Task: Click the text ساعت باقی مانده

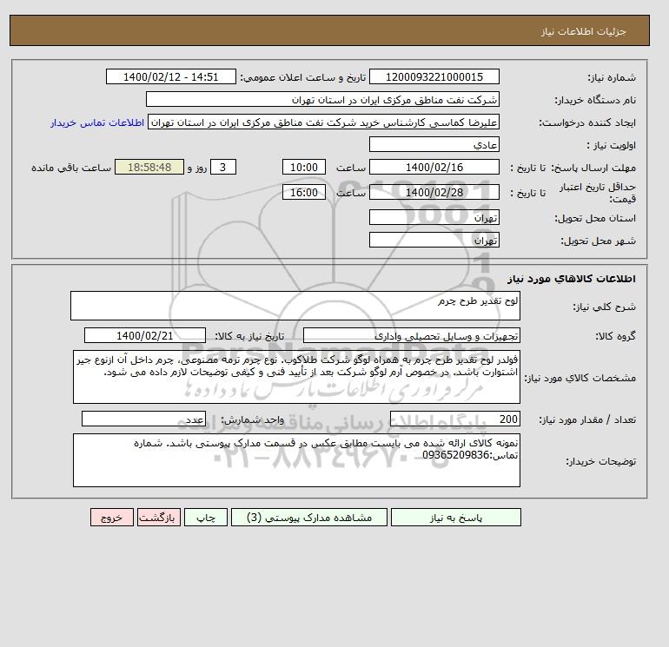Action: pos(71,168)
